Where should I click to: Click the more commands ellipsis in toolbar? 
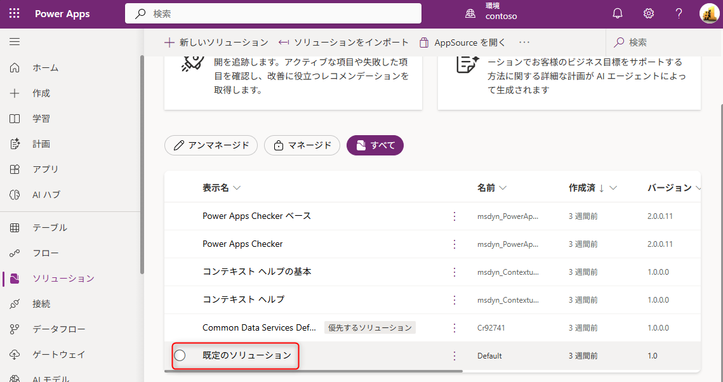(524, 43)
